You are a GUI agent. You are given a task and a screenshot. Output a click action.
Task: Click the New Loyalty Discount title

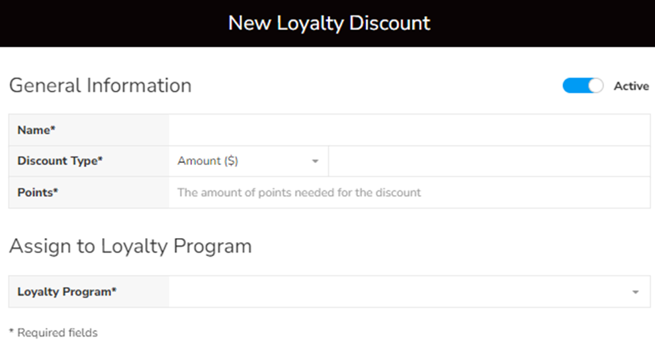pyautogui.click(x=329, y=23)
